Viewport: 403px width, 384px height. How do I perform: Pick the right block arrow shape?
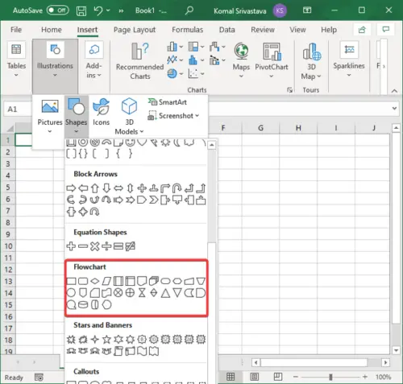pyautogui.click(x=71, y=188)
